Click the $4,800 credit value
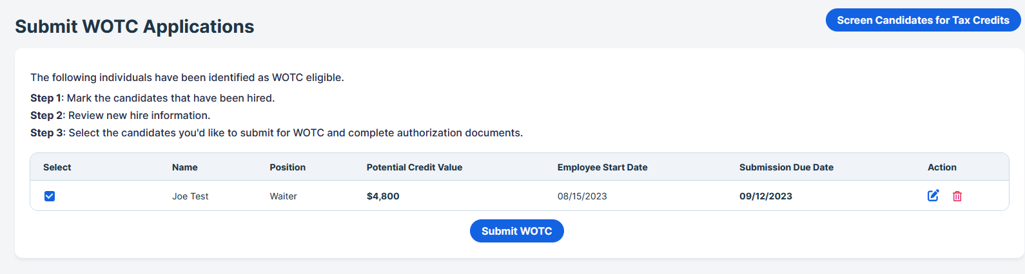The width and height of the screenshot is (1025, 274). pos(383,196)
